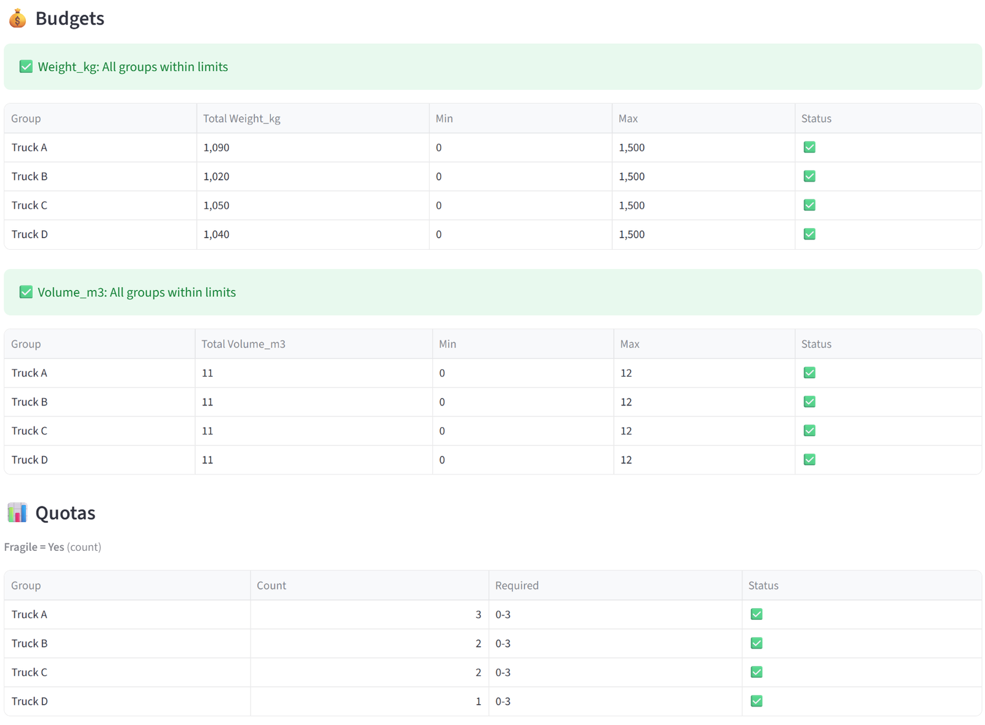The height and width of the screenshot is (725, 985).
Task: Click Truck D count cell in Quotas
Action: [369, 701]
